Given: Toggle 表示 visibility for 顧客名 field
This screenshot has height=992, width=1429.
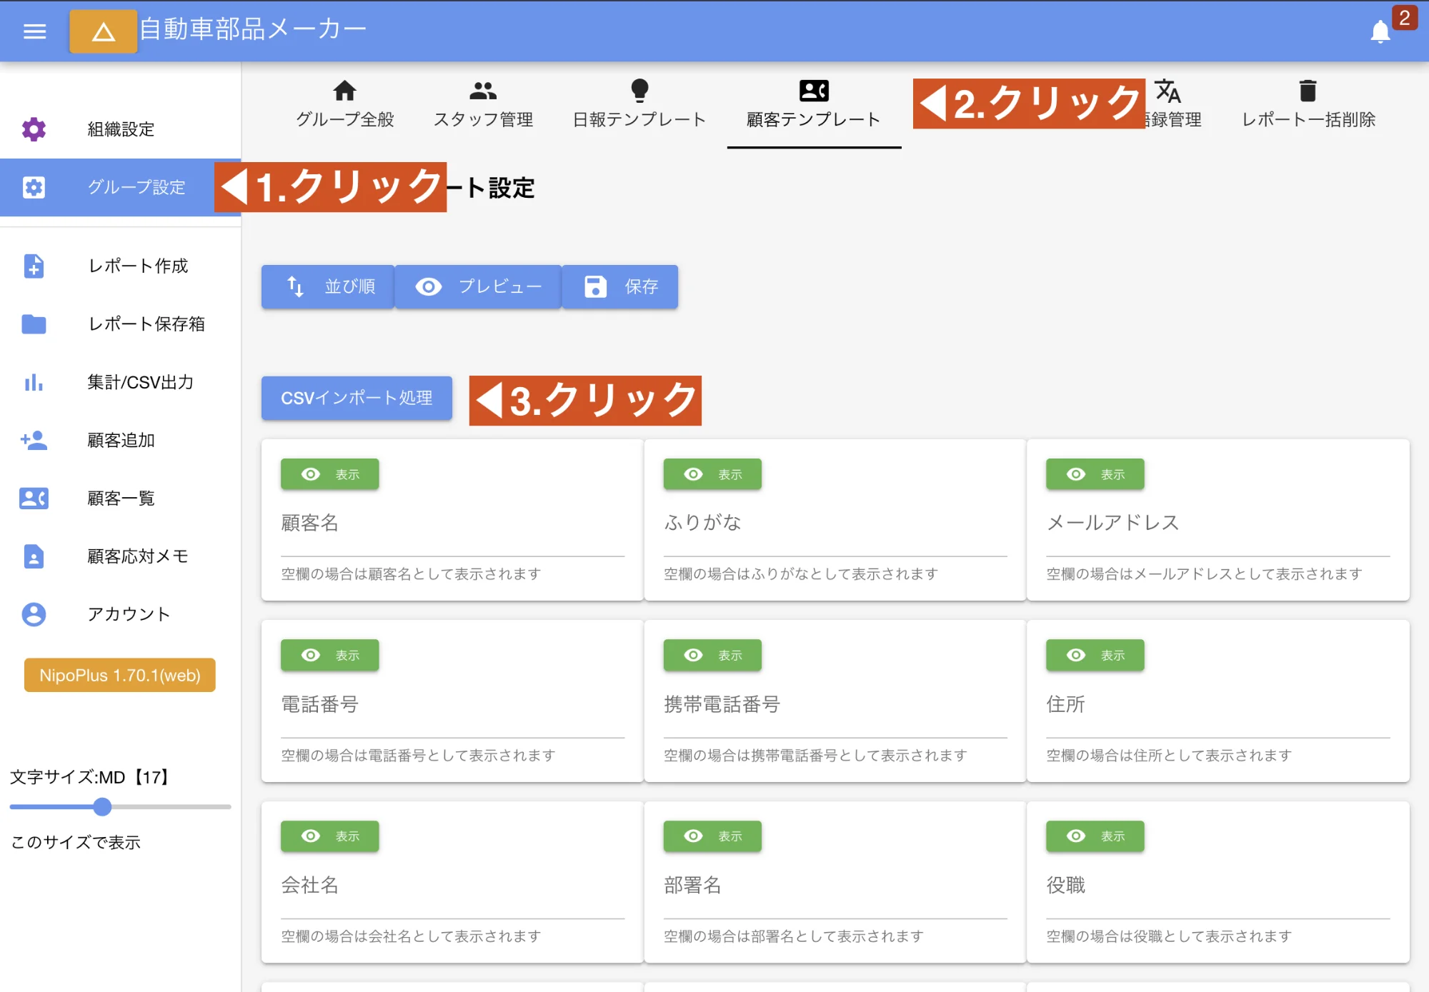Looking at the screenshot, I should [x=329, y=474].
